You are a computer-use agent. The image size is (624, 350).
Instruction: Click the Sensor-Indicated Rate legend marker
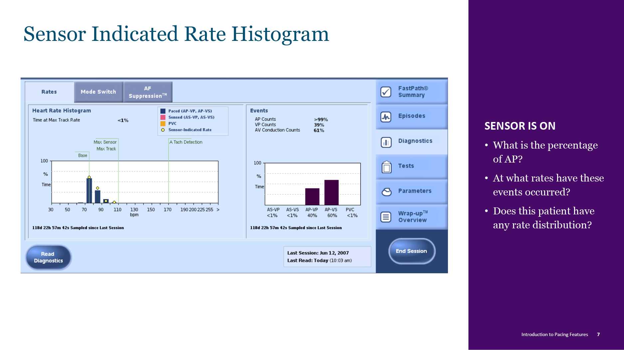pos(163,130)
